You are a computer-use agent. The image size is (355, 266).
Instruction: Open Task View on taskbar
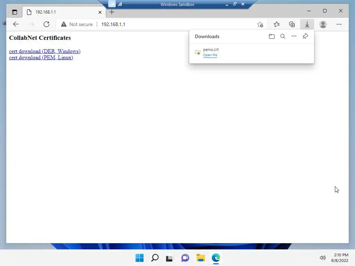coord(170,258)
